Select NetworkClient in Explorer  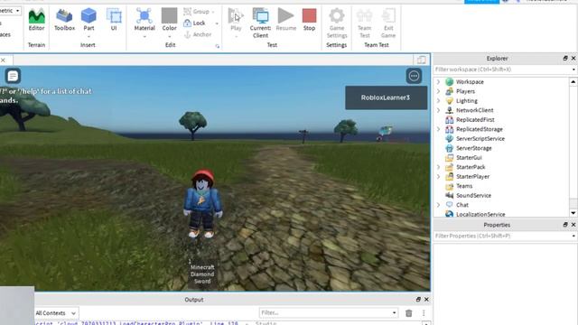click(x=474, y=110)
